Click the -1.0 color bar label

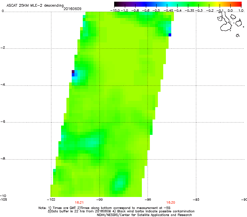(x=125, y=11)
